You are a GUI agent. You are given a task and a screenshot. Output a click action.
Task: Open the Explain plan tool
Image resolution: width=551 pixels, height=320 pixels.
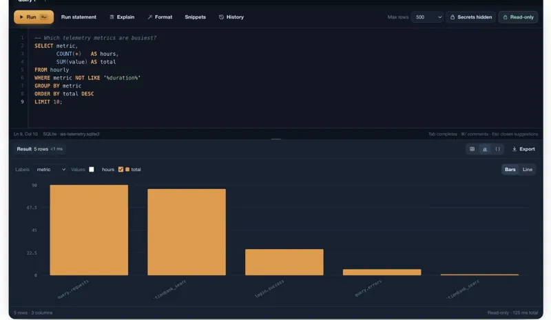122,17
